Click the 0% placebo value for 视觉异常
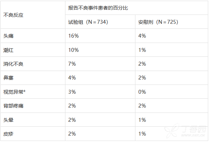 [x=142, y=92]
